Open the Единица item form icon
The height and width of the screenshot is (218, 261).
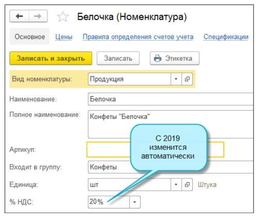click(x=187, y=185)
